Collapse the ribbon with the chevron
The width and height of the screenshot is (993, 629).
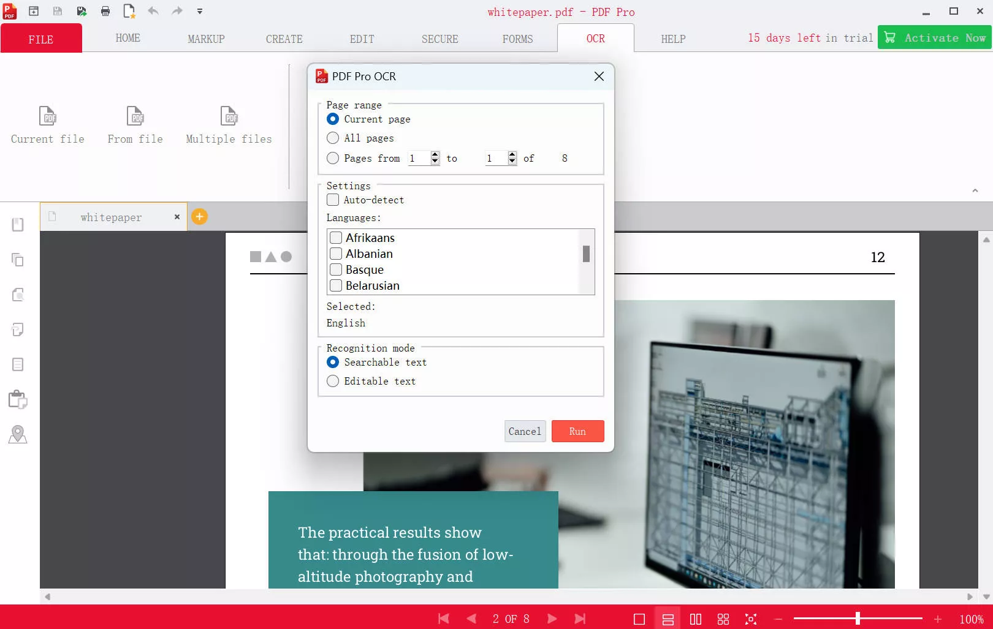(x=976, y=190)
